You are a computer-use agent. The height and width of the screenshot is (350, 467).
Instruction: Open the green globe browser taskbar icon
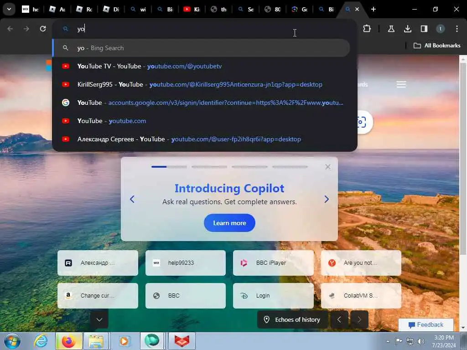(152, 341)
